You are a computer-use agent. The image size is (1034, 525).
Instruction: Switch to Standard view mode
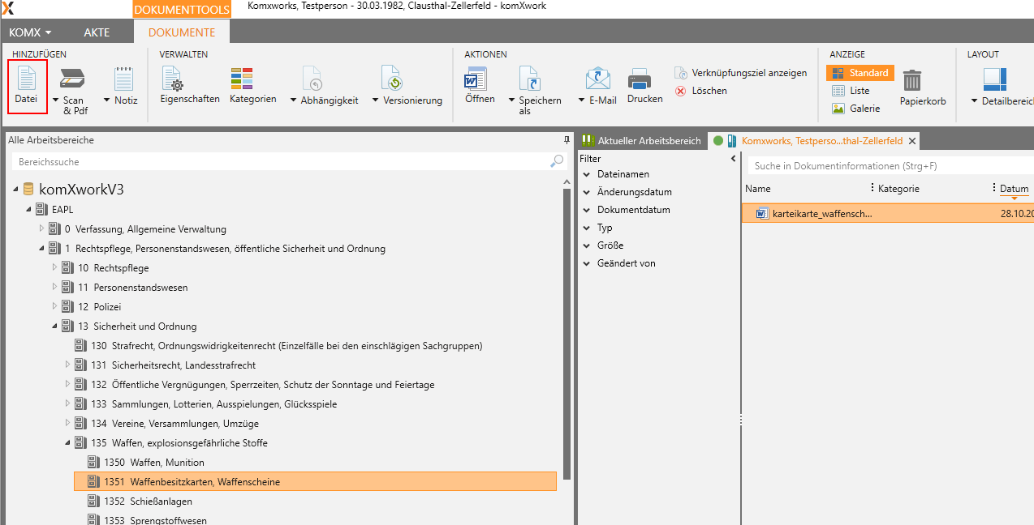click(x=860, y=73)
